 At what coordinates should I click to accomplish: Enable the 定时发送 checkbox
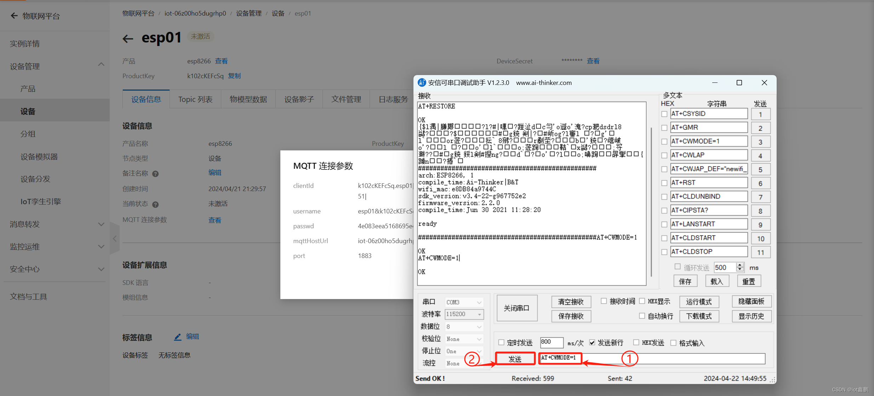(x=501, y=342)
